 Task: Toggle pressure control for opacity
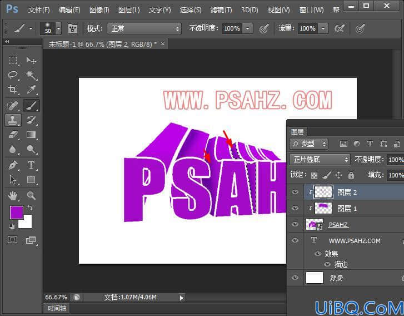tap(264, 28)
